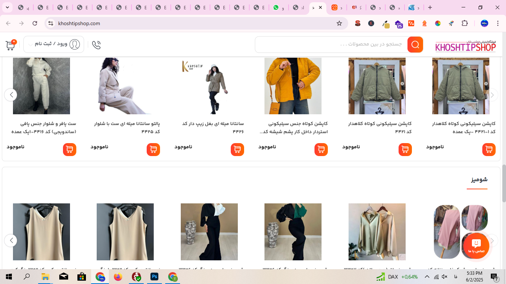
Task: Open Photoshop from the taskbar
Action: point(154,277)
